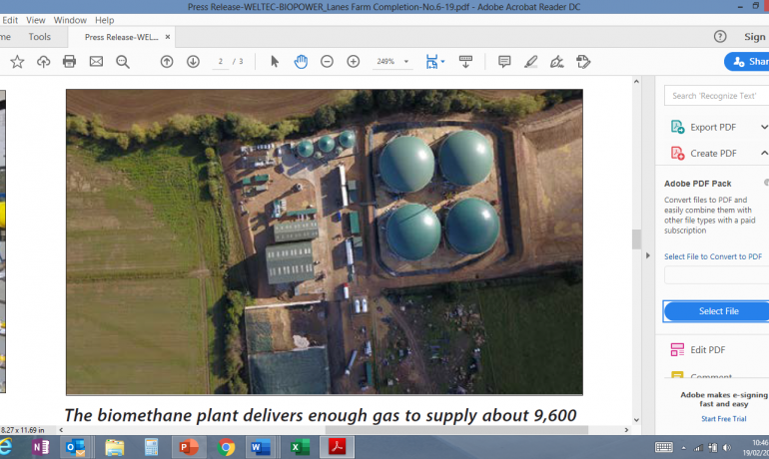
Task: Close the Press Release document tab
Action: pyautogui.click(x=167, y=37)
